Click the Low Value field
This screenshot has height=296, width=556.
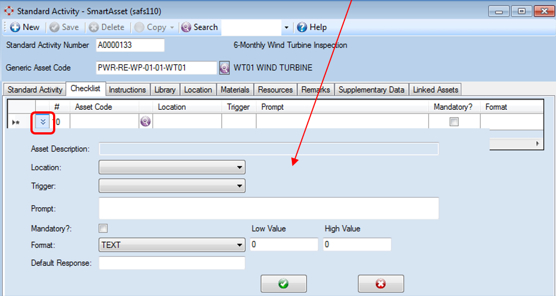[284, 244]
